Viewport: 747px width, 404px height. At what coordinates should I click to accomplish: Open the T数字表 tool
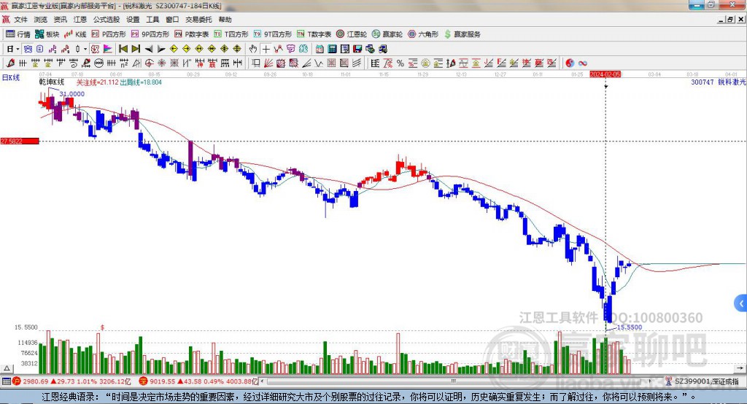click(x=314, y=34)
